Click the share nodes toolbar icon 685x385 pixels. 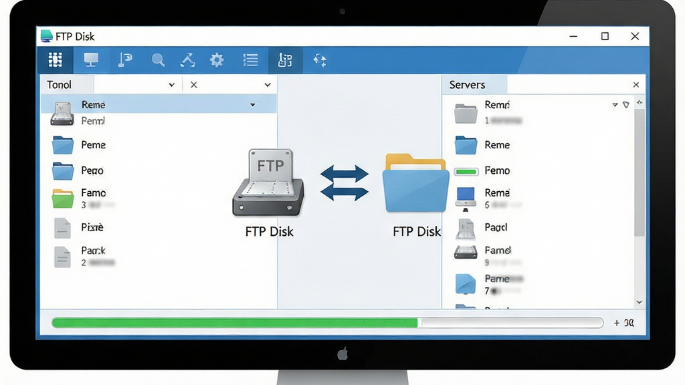pyautogui.click(x=187, y=60)
